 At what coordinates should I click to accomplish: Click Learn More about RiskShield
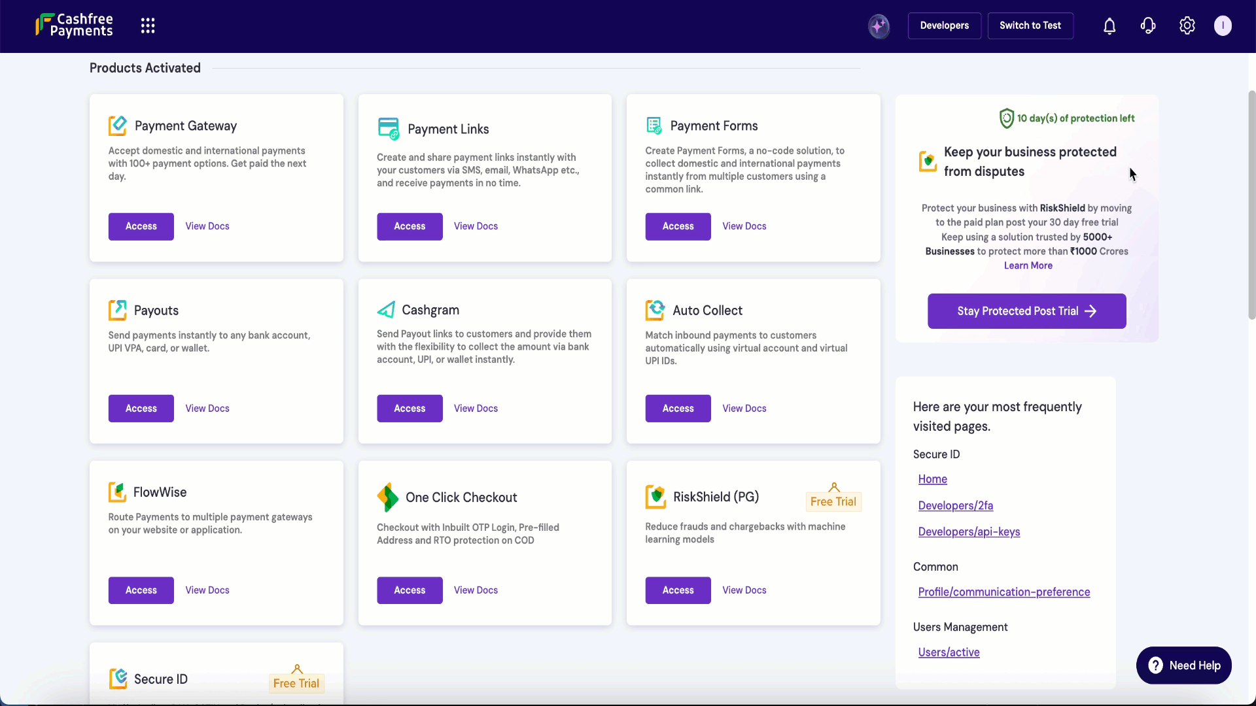pos(1028,265)
